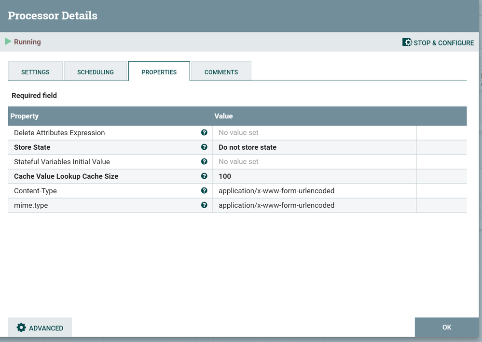Screen dimensions: 482x342
Task: Select the Content-Type value cell
Action: pyautogui.click(x=314, y=190)
